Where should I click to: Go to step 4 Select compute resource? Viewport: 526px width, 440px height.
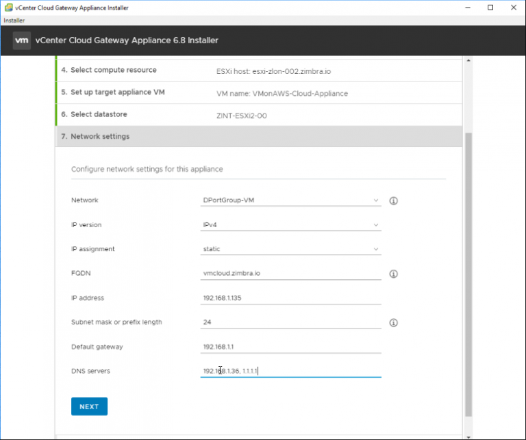(x=259, y=70)
